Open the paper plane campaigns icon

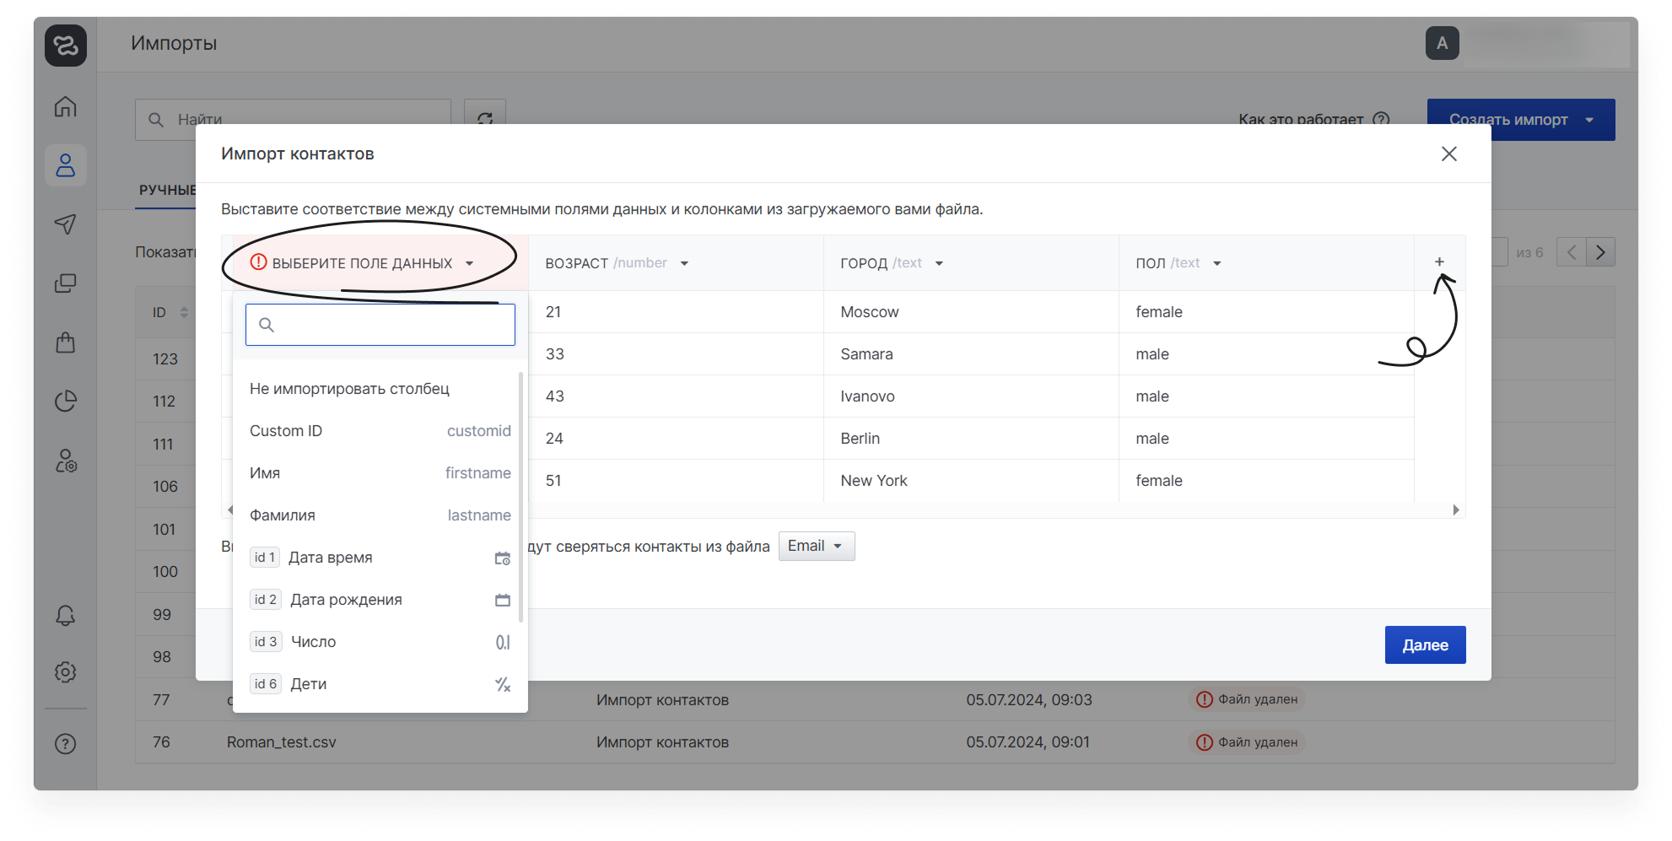point(65,224)
